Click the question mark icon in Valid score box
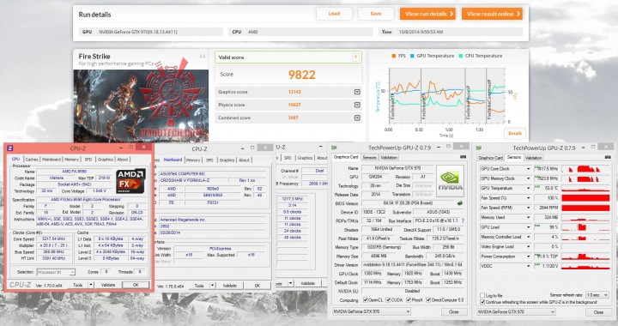The height and width of the screenshot is (326, 618). point(355,57)
